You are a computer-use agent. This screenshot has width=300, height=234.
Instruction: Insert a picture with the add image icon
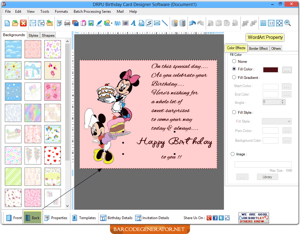(91, 23)
